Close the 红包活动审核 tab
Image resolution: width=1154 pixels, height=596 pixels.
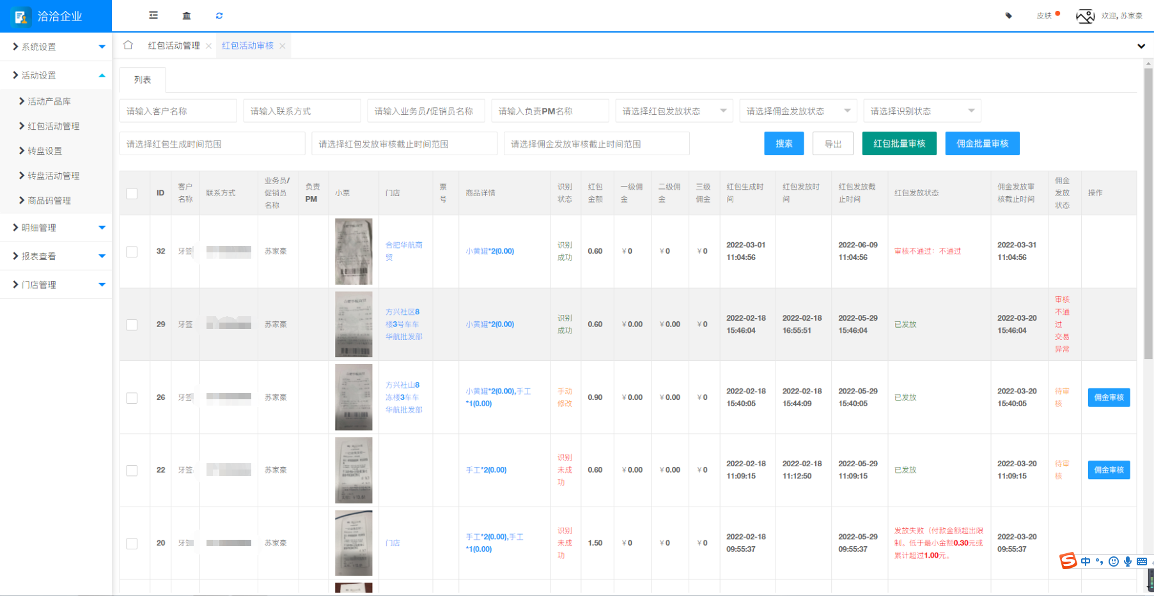click(283, 46)
